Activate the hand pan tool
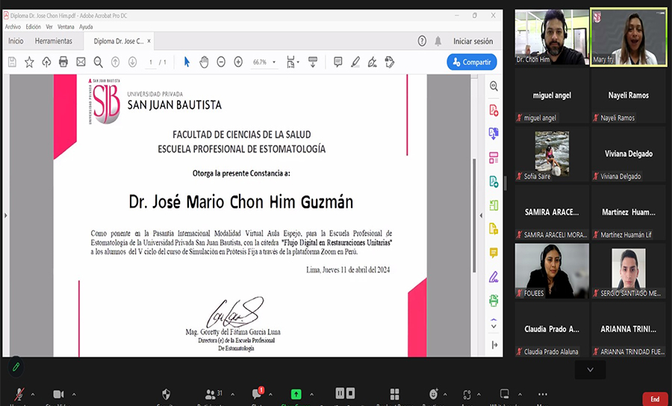Viewport: 672px width, 406px height. pos(204,62)
